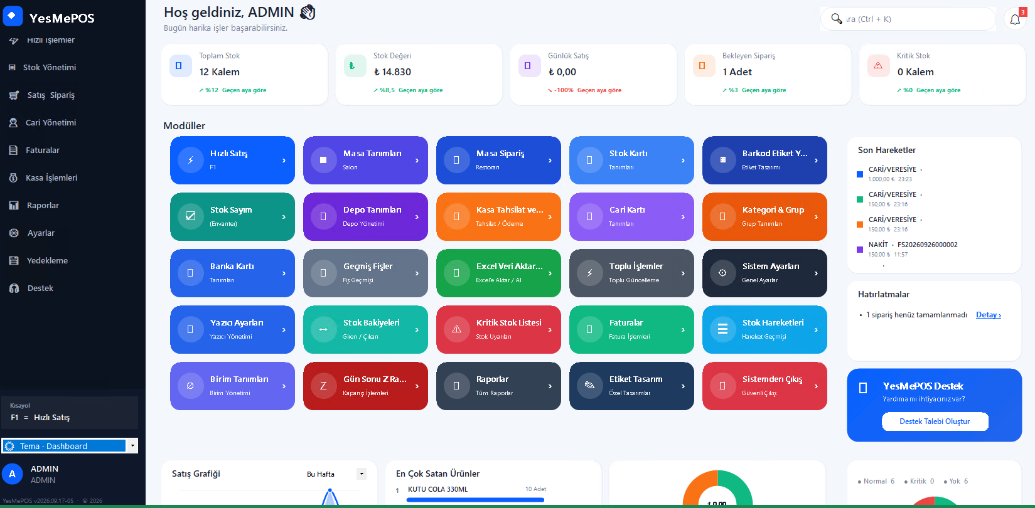The image size is (1035, 508).
Task: Click the Kritik Stok Listesi warning icon
Action: 456,330
